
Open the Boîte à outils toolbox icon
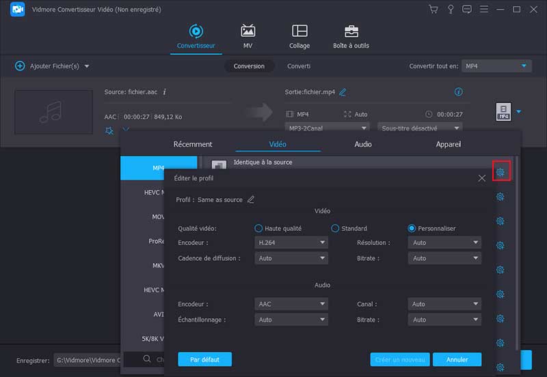pos(351,31)
